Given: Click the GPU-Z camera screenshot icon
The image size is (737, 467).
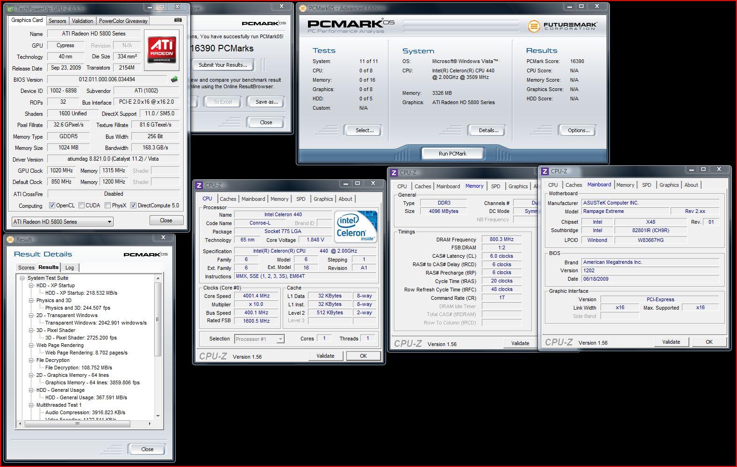Looking at the screenshot, I should [x=178, y=20].
